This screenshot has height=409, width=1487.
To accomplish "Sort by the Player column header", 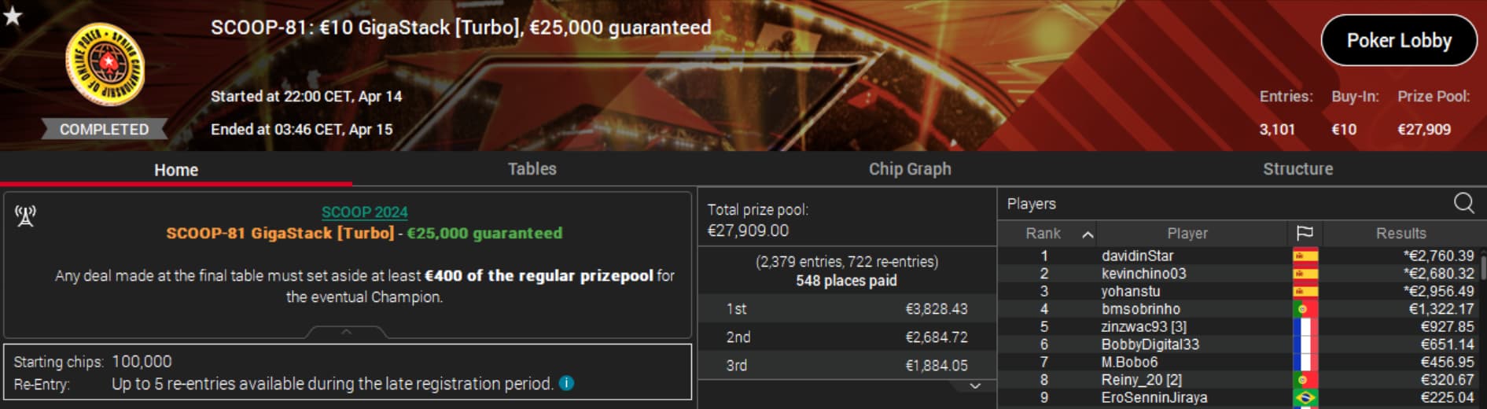I will coord(1187,233).
